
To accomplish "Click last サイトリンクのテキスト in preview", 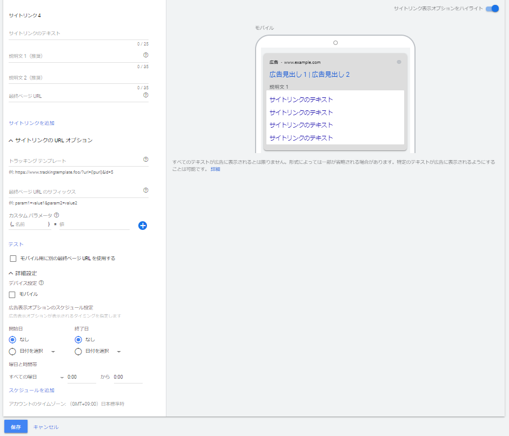I will [302, 138].
